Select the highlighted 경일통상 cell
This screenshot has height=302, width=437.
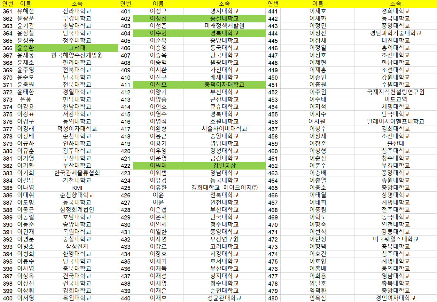pos(224,166)
